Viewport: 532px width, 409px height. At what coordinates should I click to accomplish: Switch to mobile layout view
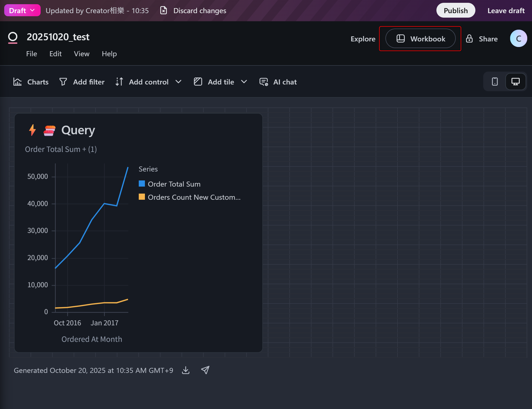(x=495, y=82)
